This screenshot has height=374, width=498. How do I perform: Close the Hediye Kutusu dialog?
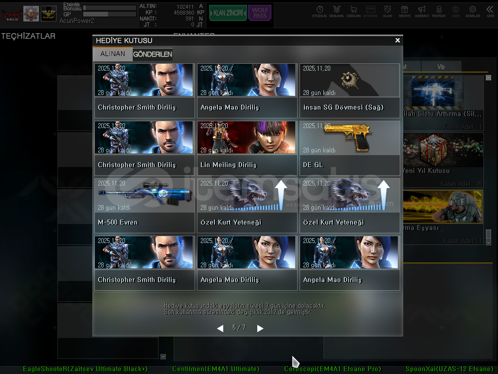[x=397, y=40]
